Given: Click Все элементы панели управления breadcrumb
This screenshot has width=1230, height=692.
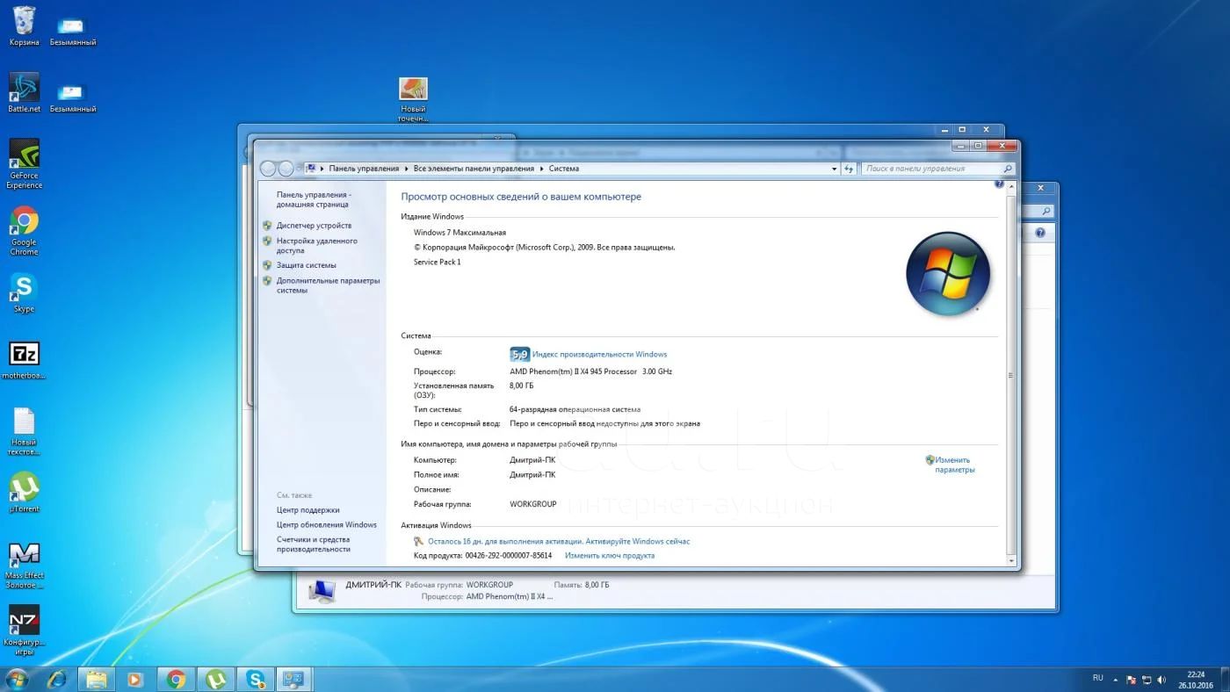Looking at the screenshot, I should point(474,169).
